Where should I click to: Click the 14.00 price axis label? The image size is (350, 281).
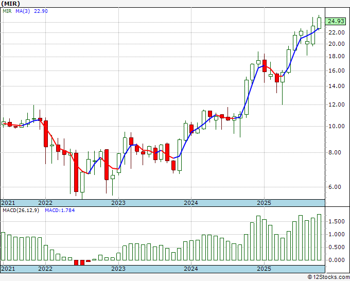(337, 86)
